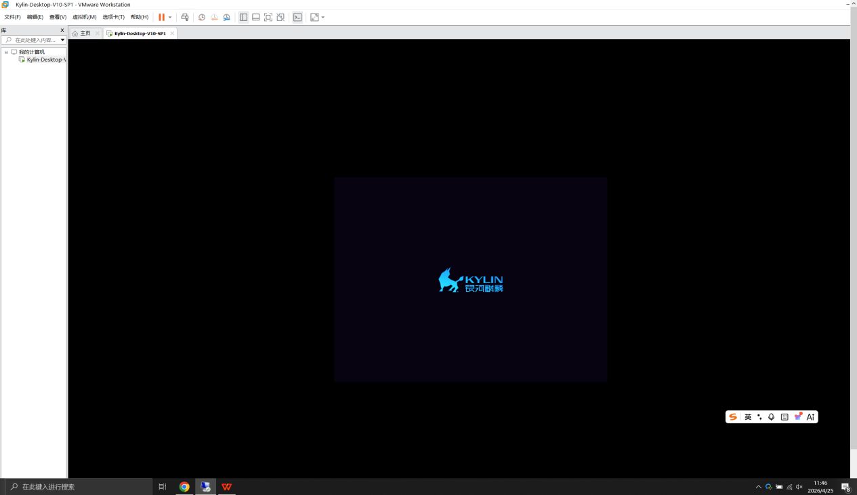
Task: Send Ctrl+Alt+Del to the virtual machine
Action: click(184, 17)
